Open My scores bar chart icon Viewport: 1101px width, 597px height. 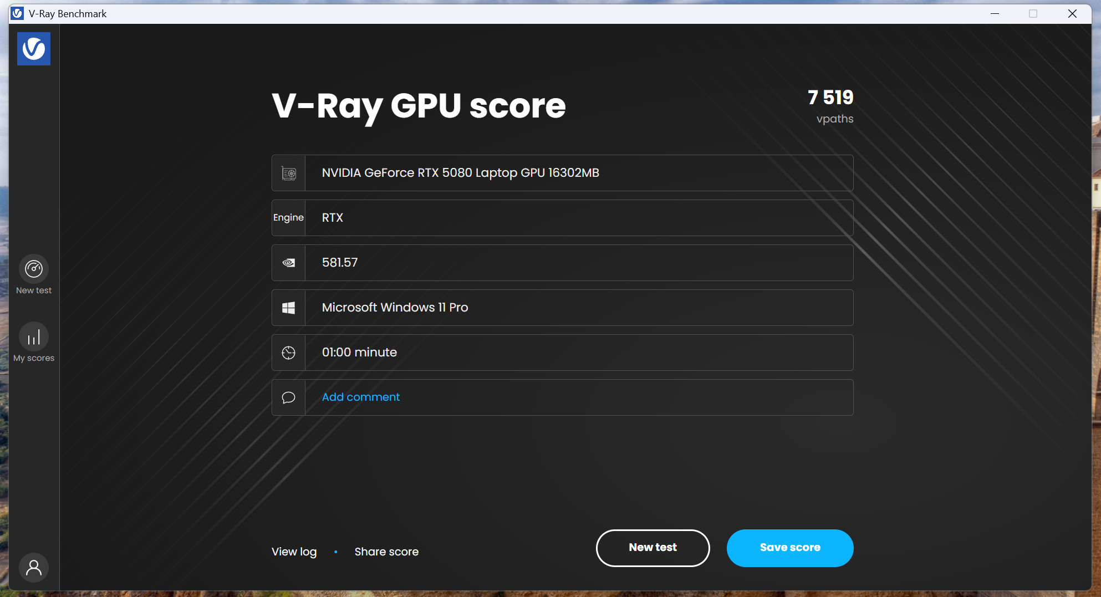click(34, 337)
